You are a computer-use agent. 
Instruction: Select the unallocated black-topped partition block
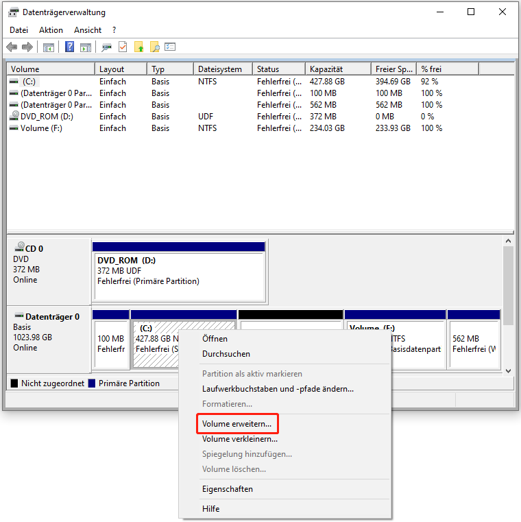291,320
